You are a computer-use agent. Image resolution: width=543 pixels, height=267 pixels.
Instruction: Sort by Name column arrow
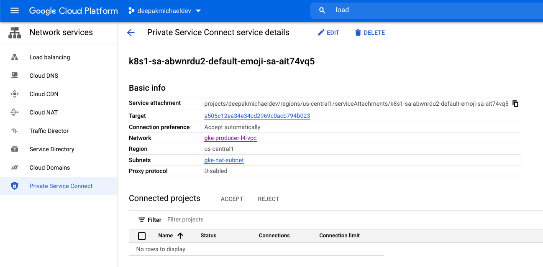180,236
